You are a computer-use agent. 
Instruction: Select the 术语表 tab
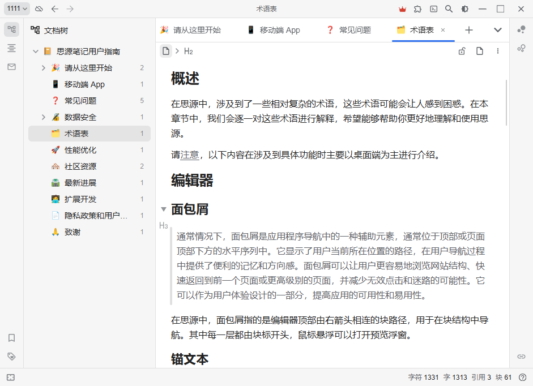point(421,30)
